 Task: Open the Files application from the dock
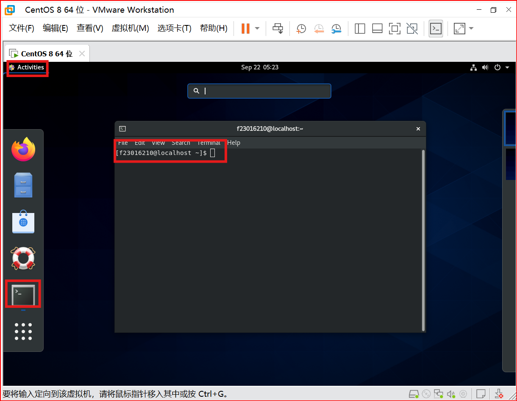point(23,185)
